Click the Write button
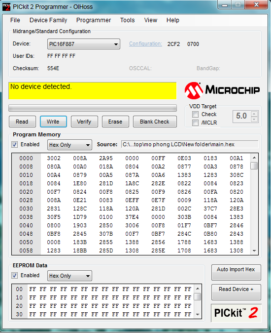Viewport: 271px width, 333px height. [53, 122]
